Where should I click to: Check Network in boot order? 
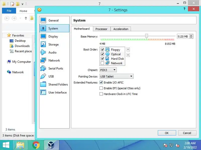click(102, 63)
